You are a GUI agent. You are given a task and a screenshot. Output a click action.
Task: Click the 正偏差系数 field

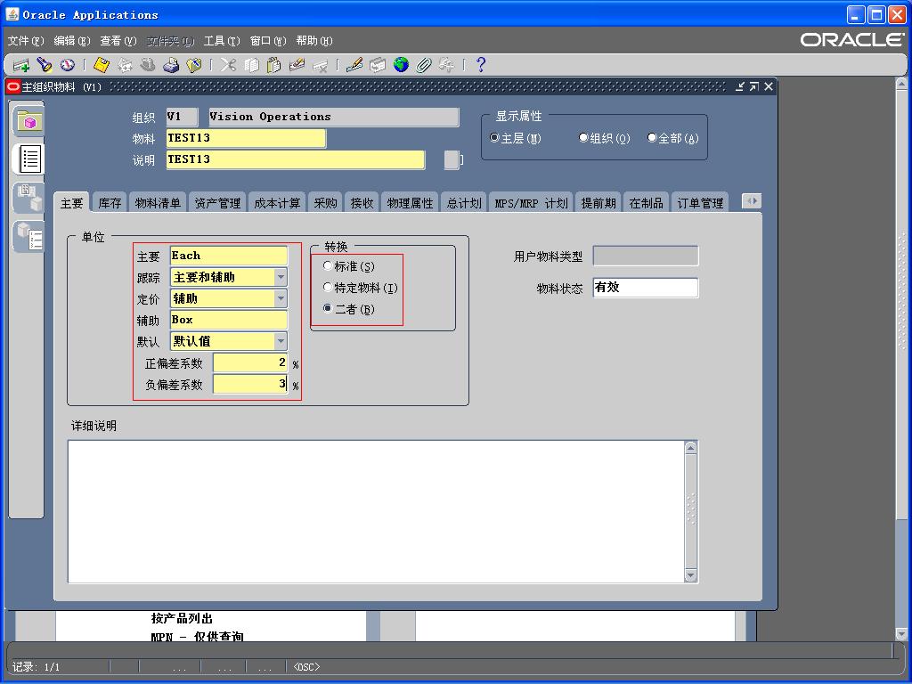click(250, 363)
